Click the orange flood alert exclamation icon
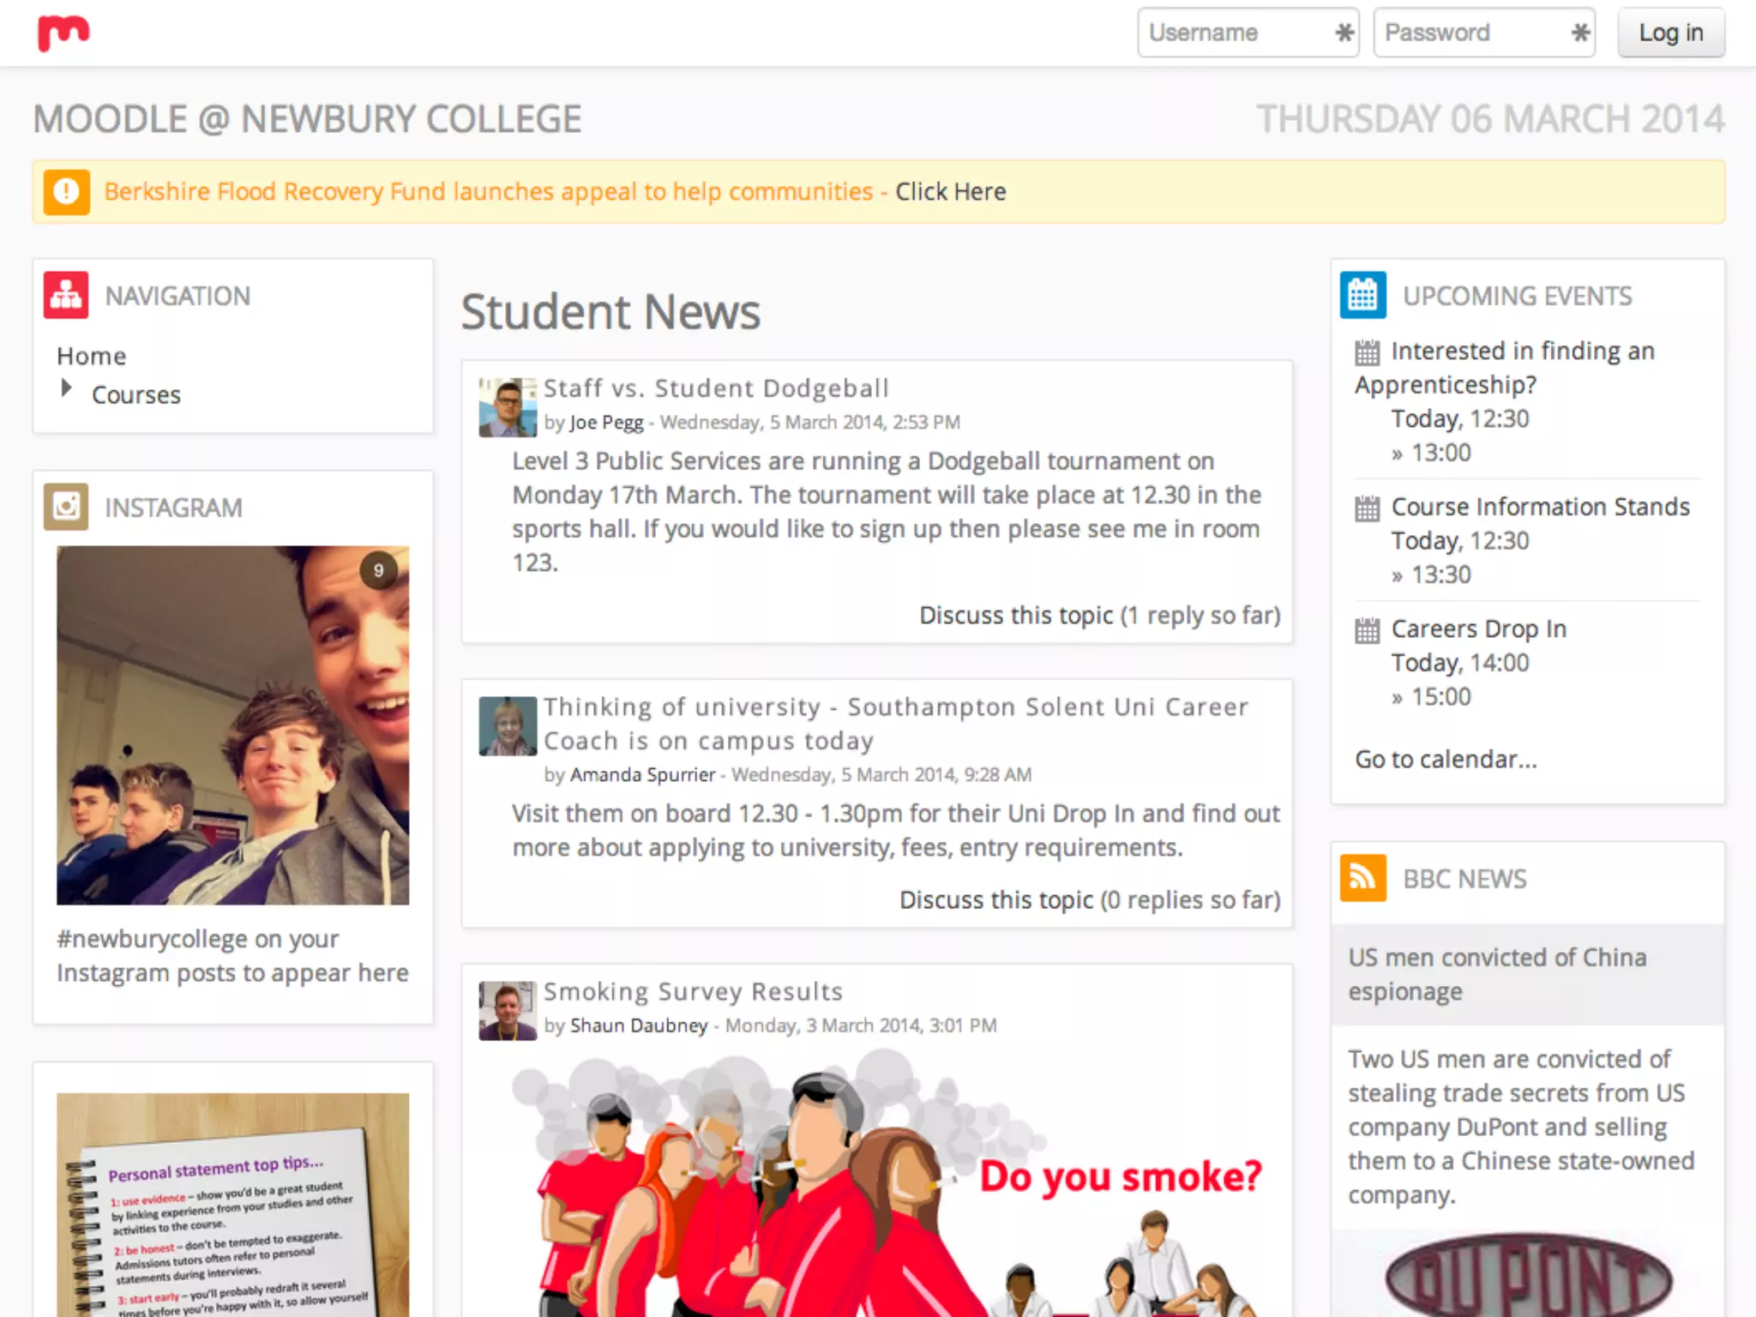Viewport: 1756px width, 1317px height. click(67, 192)
